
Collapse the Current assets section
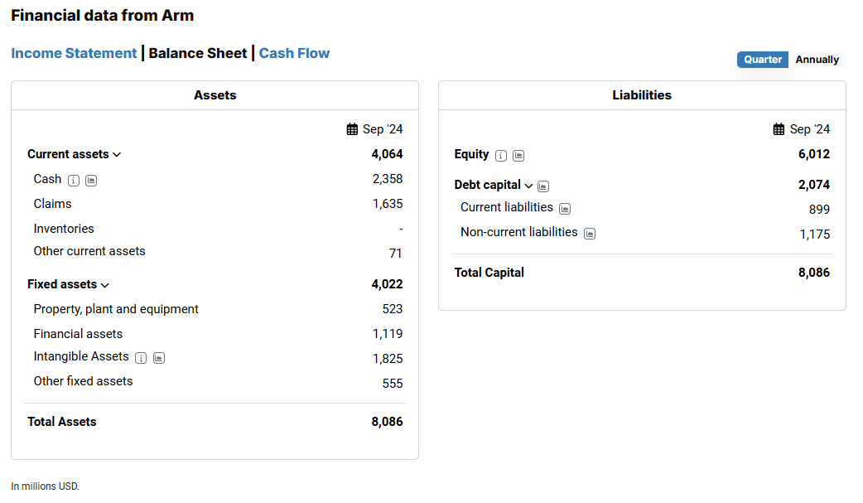point(117,155)
